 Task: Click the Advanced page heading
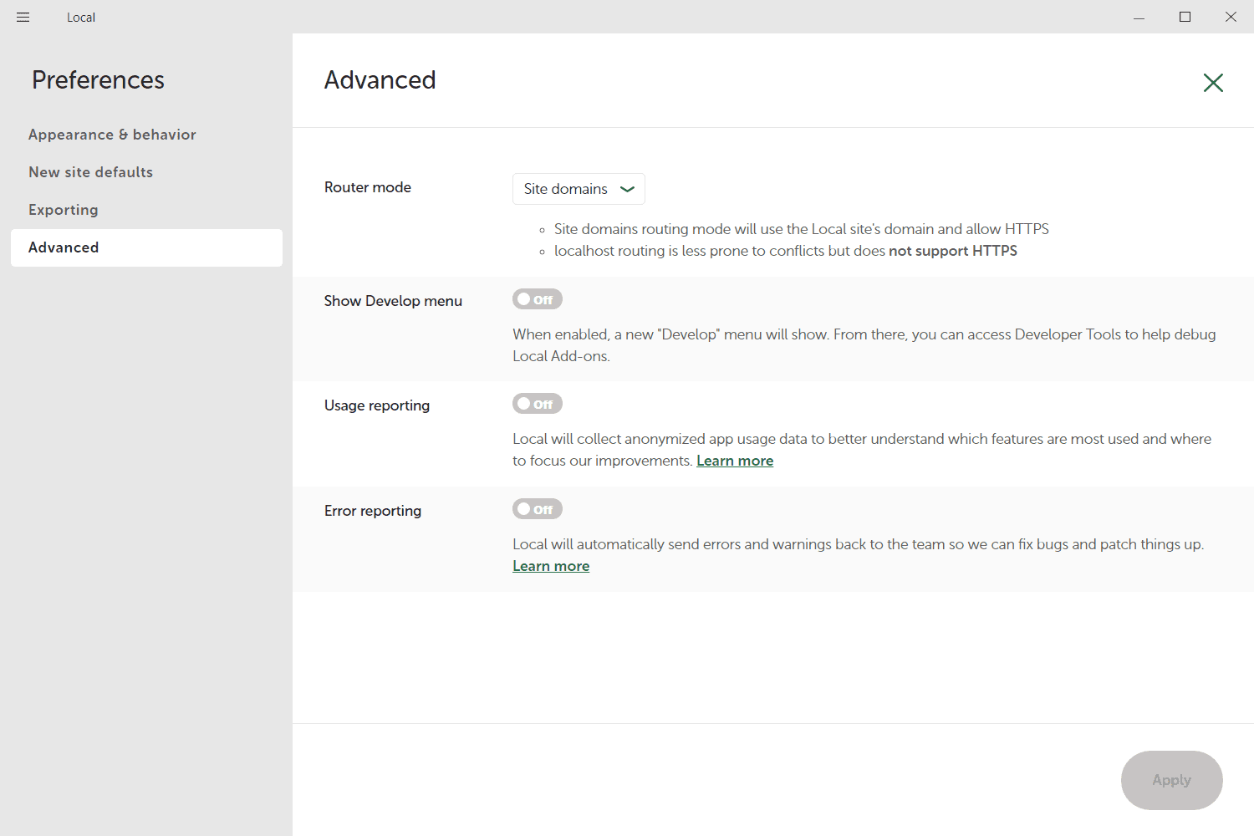pyautogui.click(x=380, y=80)
